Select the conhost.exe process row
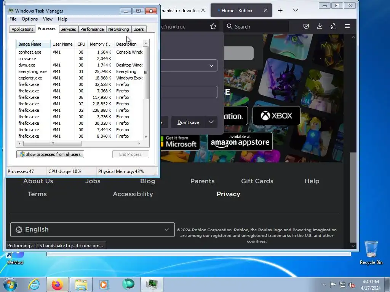Screen dimensions: 390x292 coord(80,52)
